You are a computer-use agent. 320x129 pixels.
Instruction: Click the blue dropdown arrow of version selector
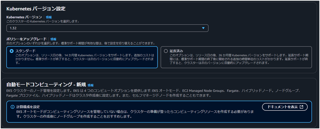[x=203, y=28]
